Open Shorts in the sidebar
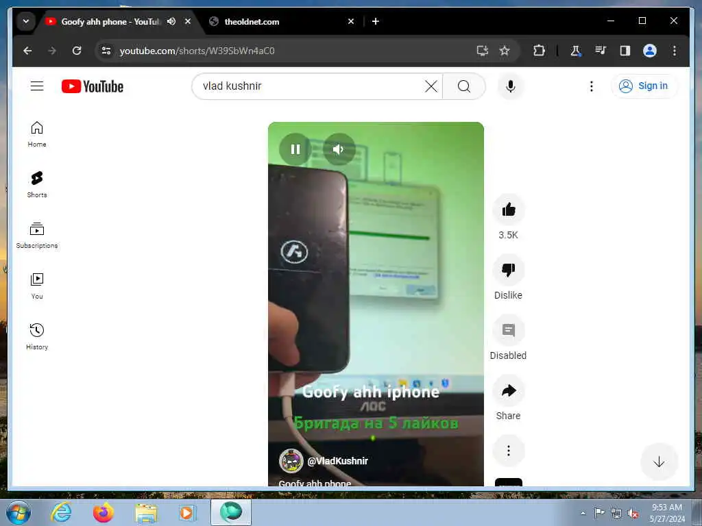 pos(37,184)
